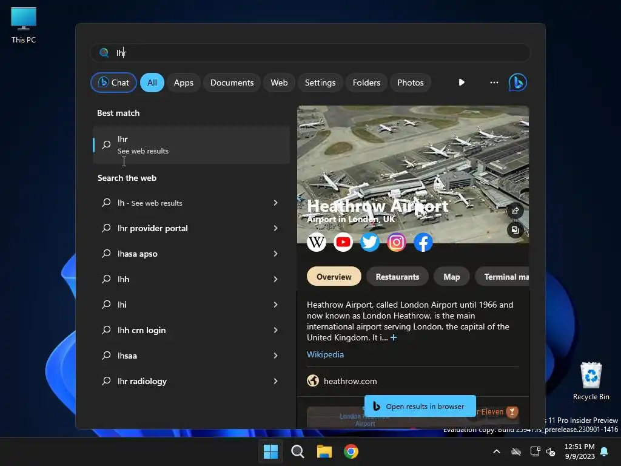Search web for 'lhh crn login'
Viewport: 621px width, 466px height.
pos(191,330)
